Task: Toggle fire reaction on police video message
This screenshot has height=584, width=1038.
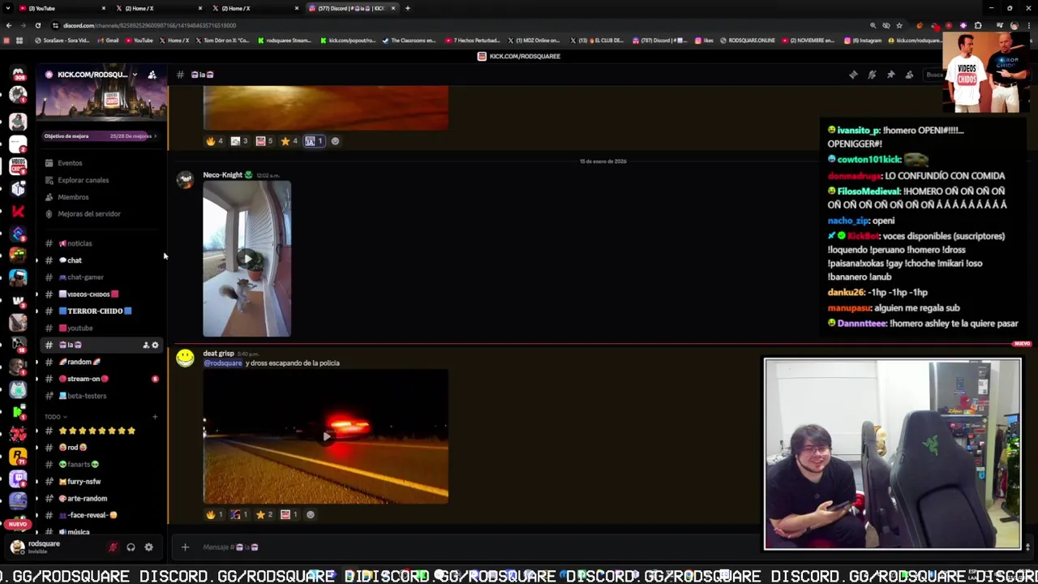Action: pyautogui.click(x=215, y=514)
